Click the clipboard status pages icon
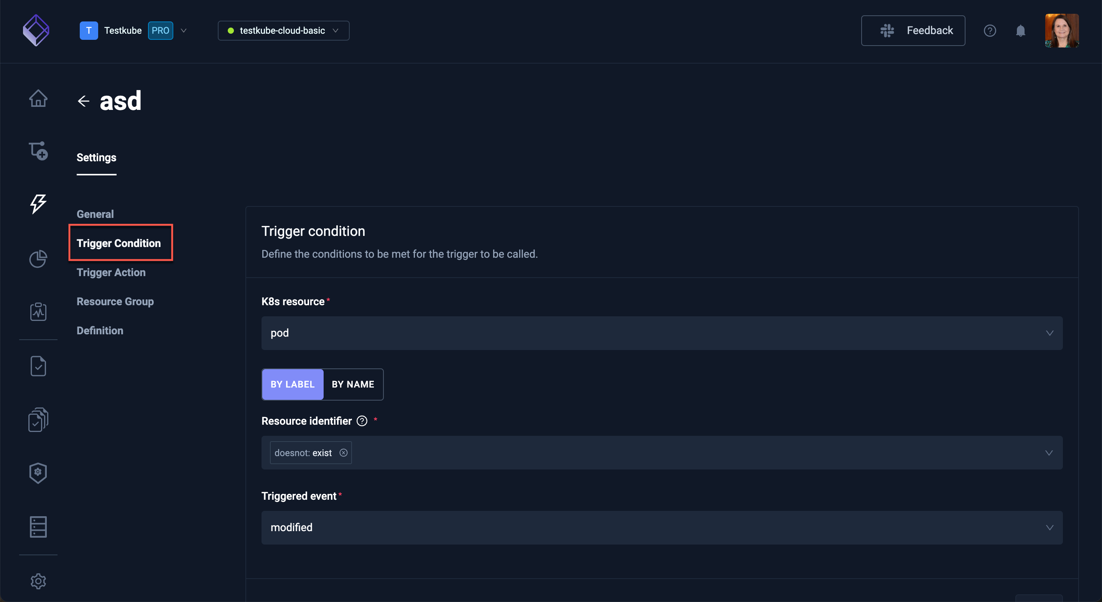1102x602 pixels. [38, 311]
